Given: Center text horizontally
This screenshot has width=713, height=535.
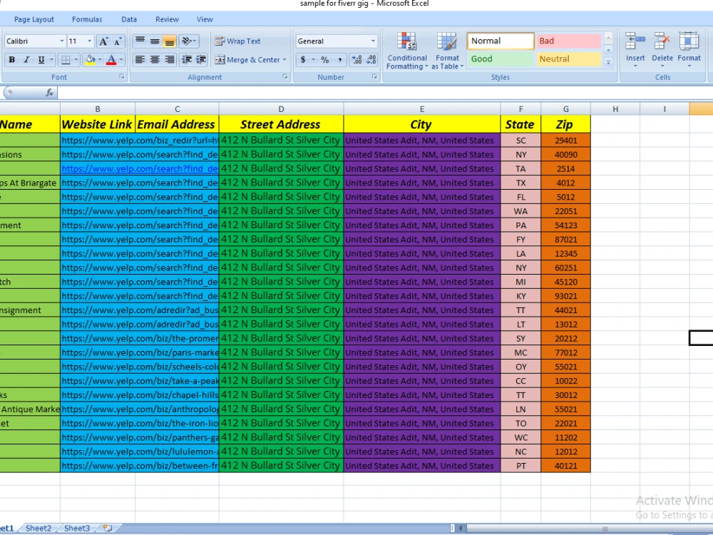Looking at the screenshot, I should pos(155,60).
